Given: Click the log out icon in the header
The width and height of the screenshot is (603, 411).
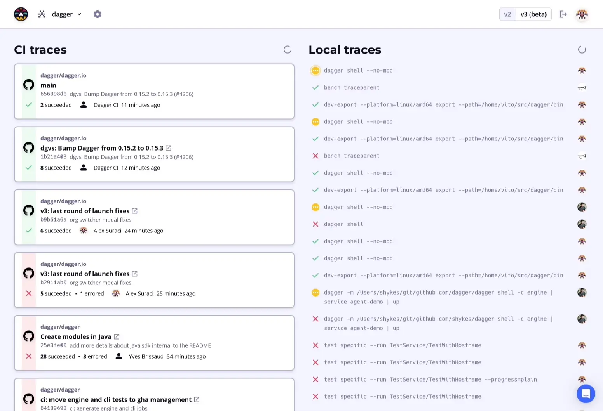Looking at the screenshot, I should click(563, 14).
